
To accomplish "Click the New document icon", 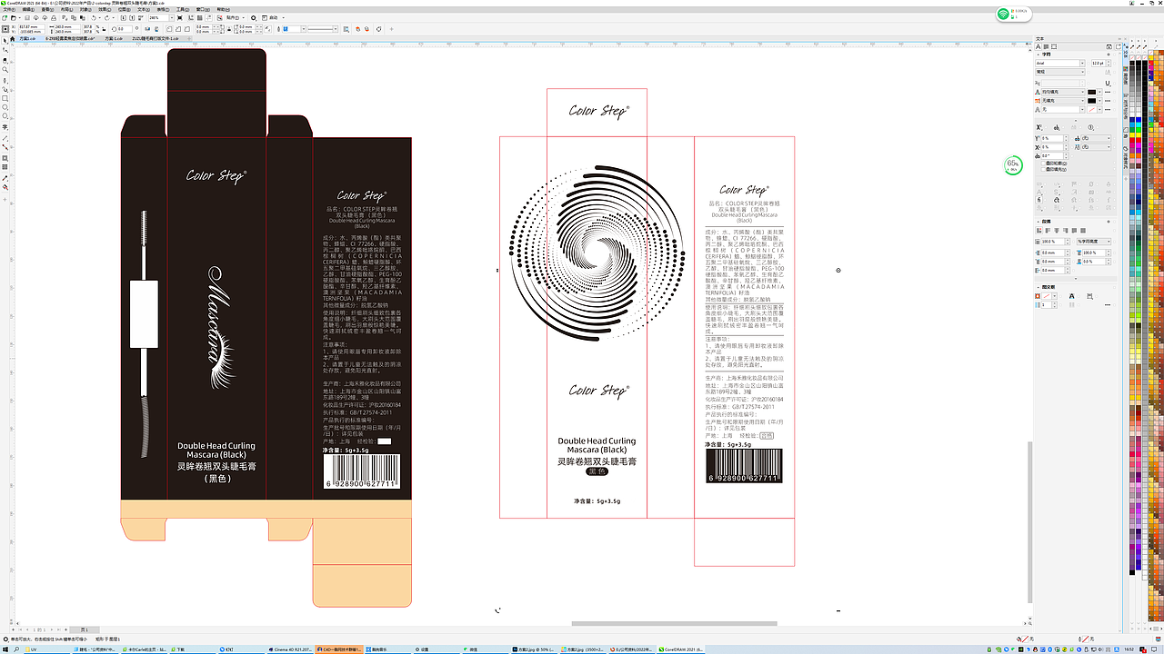I will pos(5,18).
